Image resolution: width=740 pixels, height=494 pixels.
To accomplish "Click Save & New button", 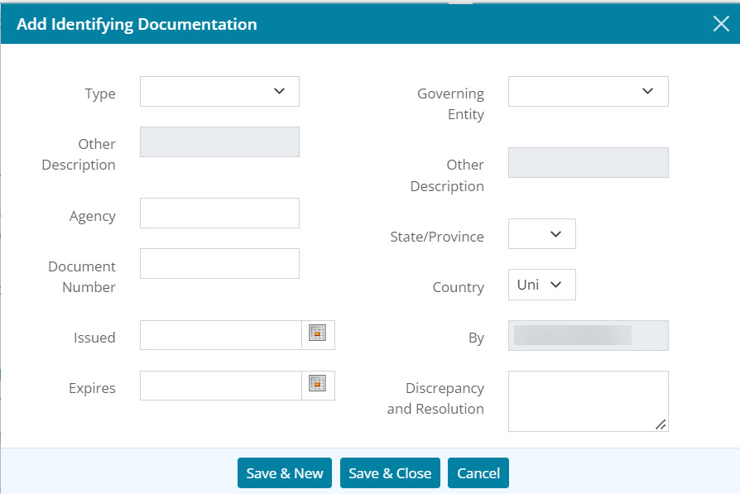I will tap(284, 472).
